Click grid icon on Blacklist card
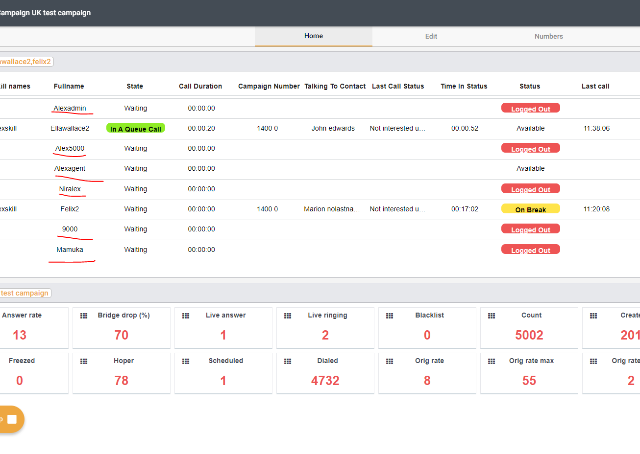 click(x=390, y=316)
